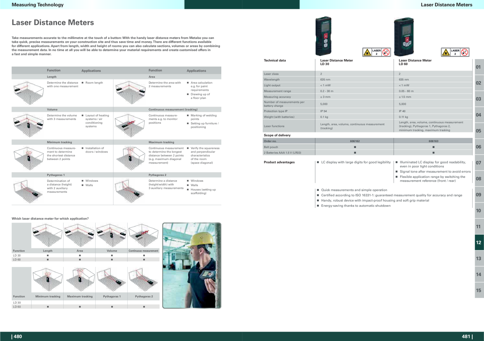
Task: Click order number 606163
Action: click(x=433, y=141)
